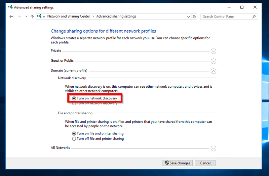This screenshot has width=269, height=176.
Task: Click the File and printer sharing heading
Action: (75, 113)
